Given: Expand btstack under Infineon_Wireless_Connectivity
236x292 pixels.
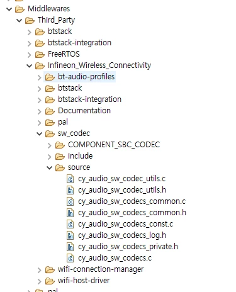Looking at the screenshot, I should [x=39, y=89].
